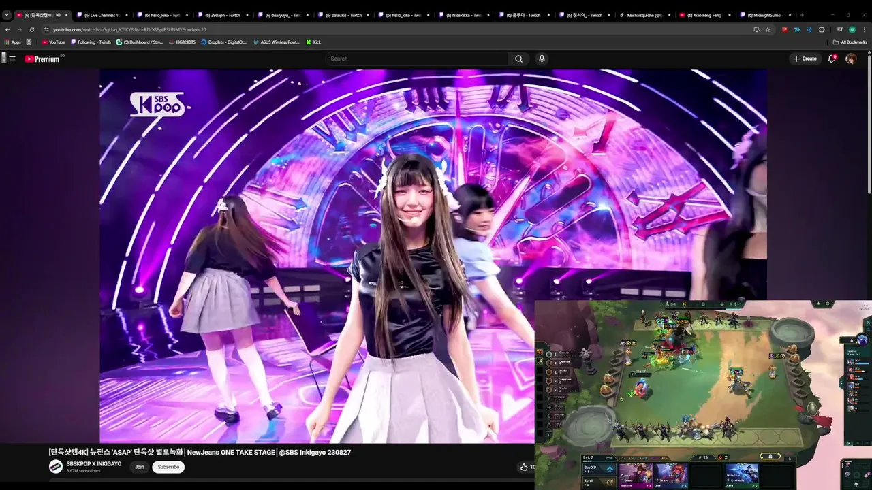Open YouTube guide hamburger menu

click(12, 59)
